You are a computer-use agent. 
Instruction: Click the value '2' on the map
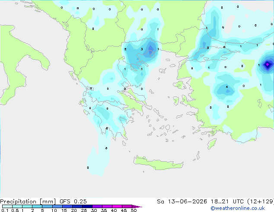pyautogui.click(x=125, y=49)
